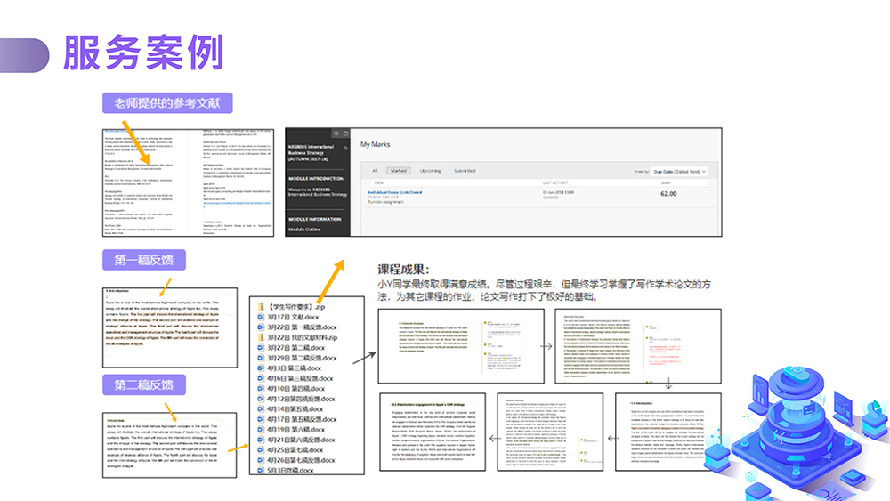
Task: Click the reference list document thumbnail
Action: click(x=188, y=182)
